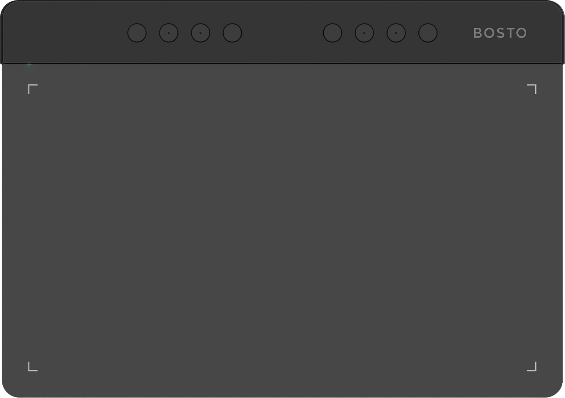
Task: Select the third right-group express key with dot
Action: (396, 33)
